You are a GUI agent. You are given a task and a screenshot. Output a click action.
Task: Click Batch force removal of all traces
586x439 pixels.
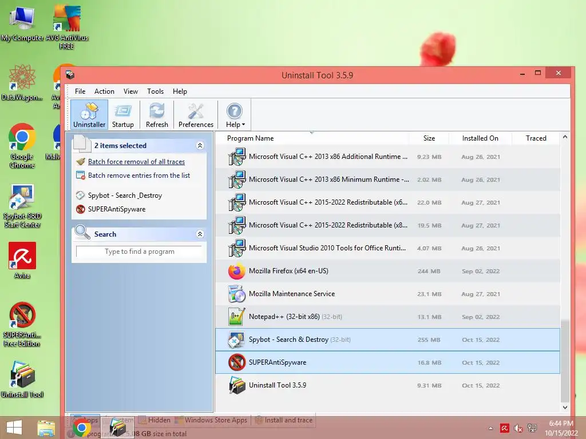pyautogui.click(x=136, y=162)
